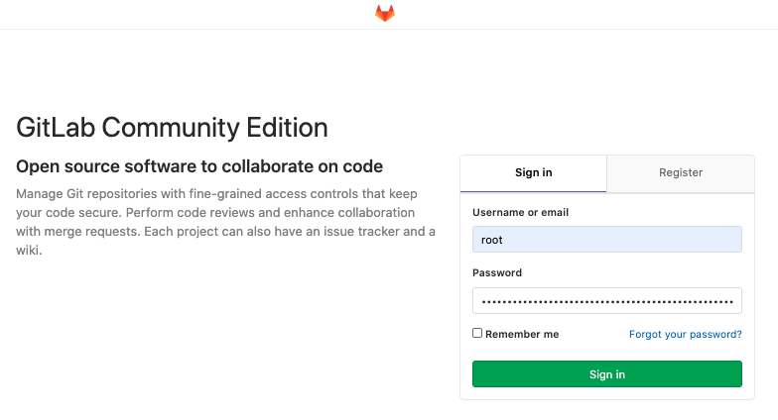Image resolution: width=778 pixels, height=420 pixels.
Task: Focus the Username or email field
Action: pos(607,240)
